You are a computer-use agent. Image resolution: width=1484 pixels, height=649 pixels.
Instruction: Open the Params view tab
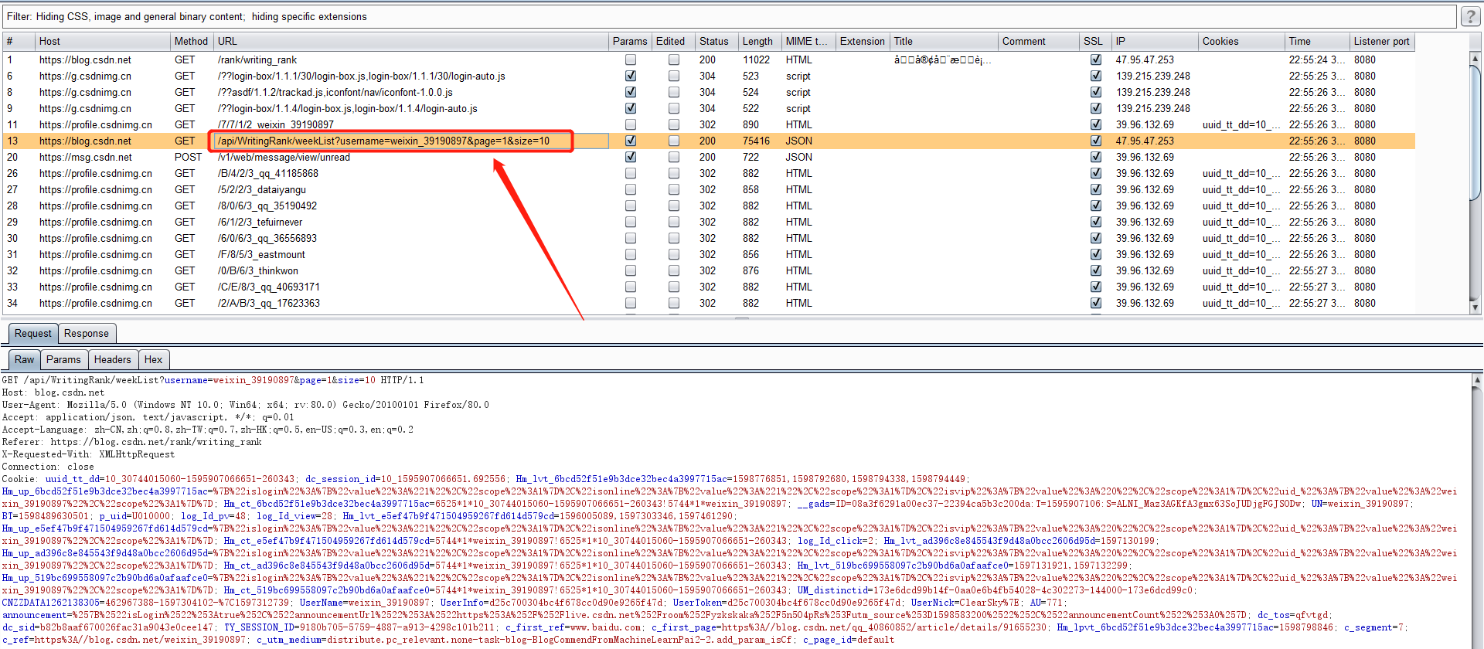point(63,359)
